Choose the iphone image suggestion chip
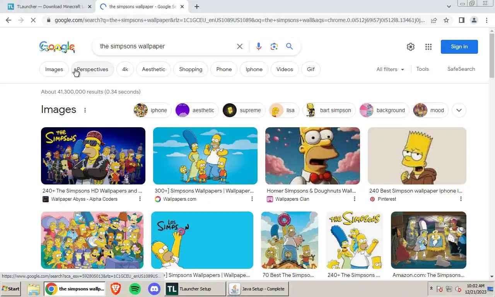This screenshot has width=495, height=297. tap(152, 110)
